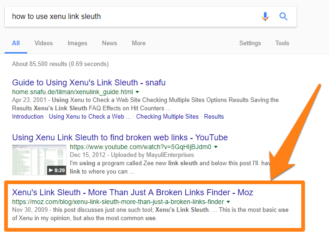Open the Checking Multiple Sites sitelink
This screenshot has width=329, height=234.
pos(167,116)
